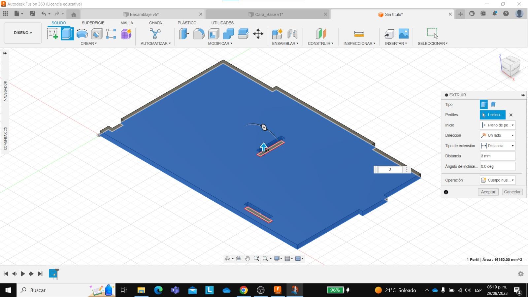528x297 pixels.
Task: Click the timeline Play button
Action: [23, 274]
